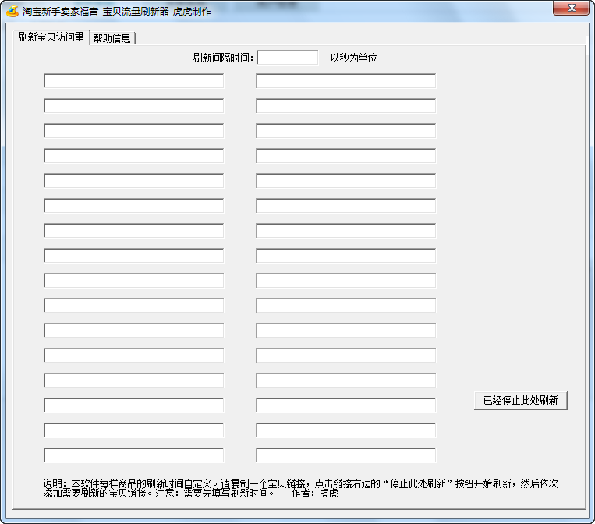This screenshot has height=524, width=595.
Task: Open the 帮助信息 tab
Action: point(112,38)
